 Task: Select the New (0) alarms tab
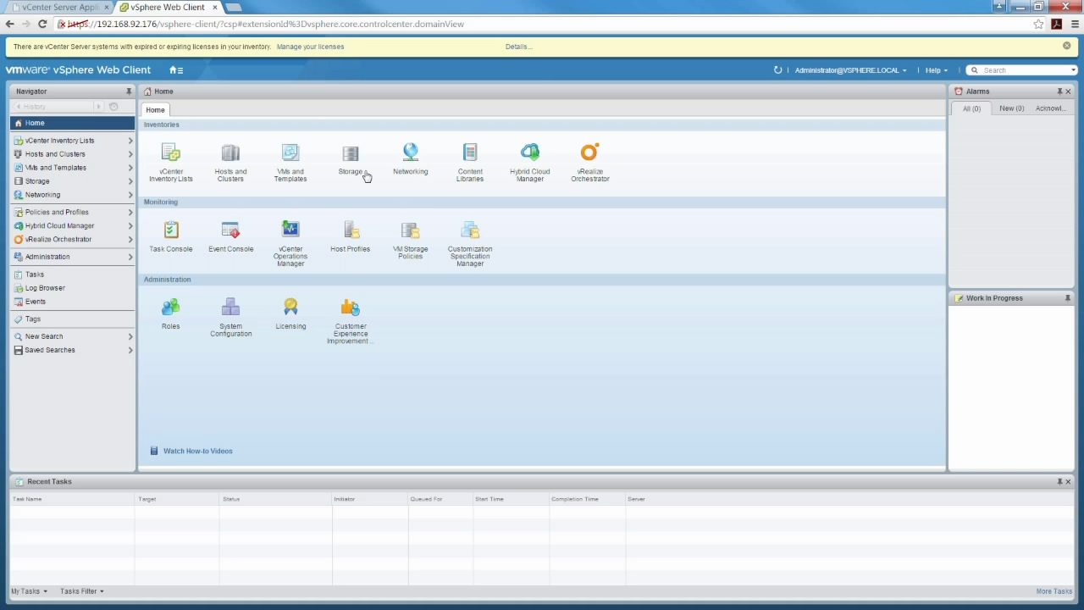coord(1011,108)
